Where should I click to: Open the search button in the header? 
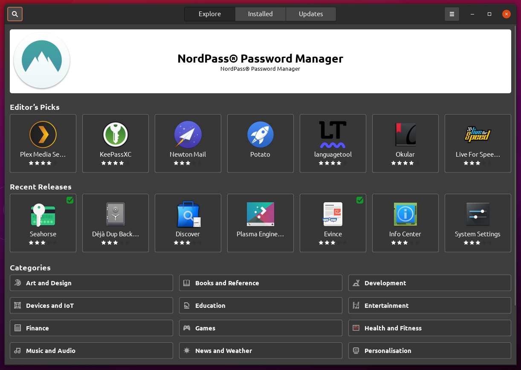(x=15, y=14)
